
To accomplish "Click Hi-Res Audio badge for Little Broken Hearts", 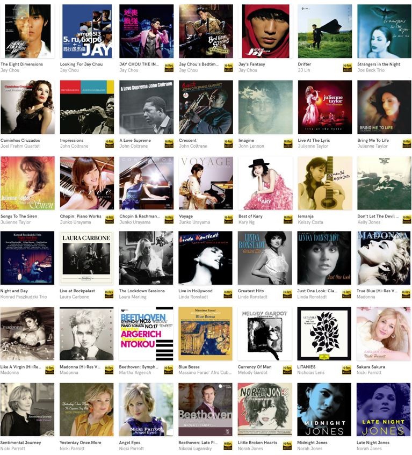I will pyautogui.click(x=287, y=446).
